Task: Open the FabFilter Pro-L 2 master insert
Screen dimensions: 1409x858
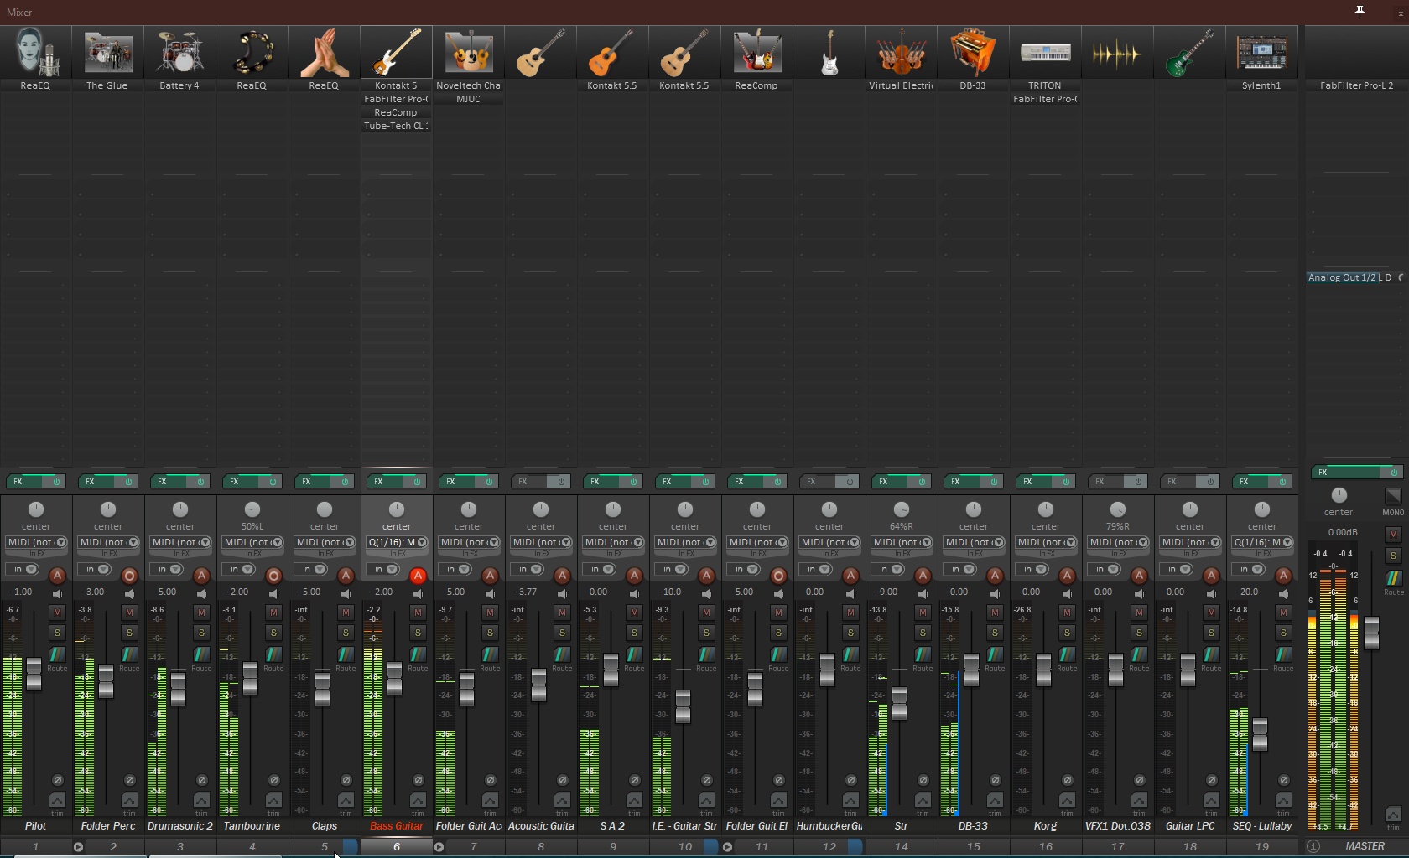Action: pos(1356,85)
